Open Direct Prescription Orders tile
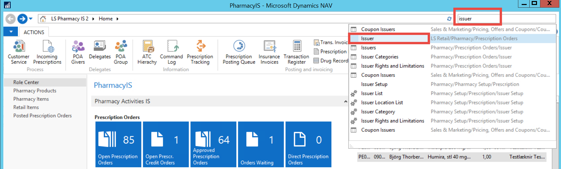The width and height of the screenshot is (561, 169). (x=308, y=144)
